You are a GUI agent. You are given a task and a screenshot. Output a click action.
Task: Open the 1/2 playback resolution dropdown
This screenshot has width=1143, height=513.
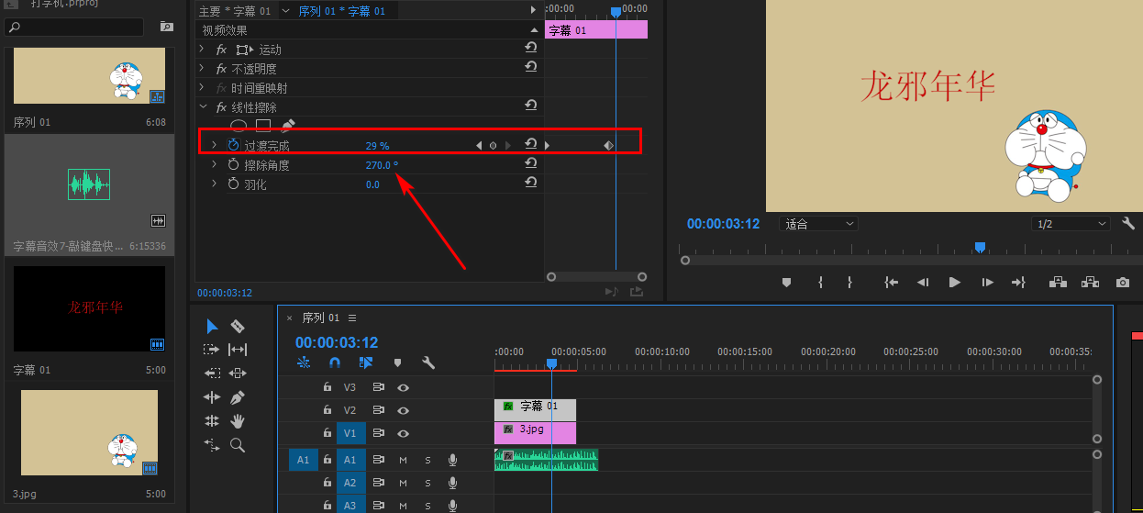pyautogui.click(x=1071, y=224)
